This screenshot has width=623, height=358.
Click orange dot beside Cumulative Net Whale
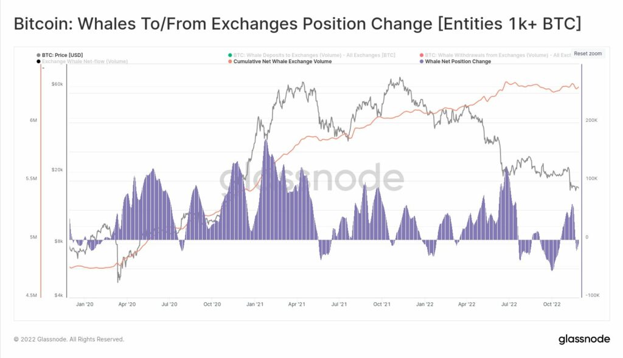click(x=230, y=61)
